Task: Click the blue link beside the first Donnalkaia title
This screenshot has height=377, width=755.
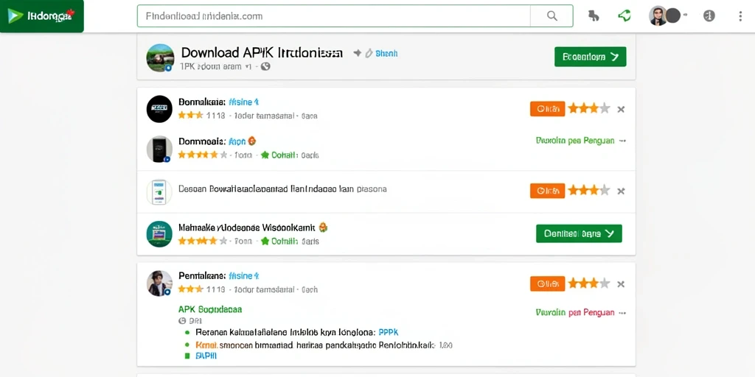Action: [243, 102]
